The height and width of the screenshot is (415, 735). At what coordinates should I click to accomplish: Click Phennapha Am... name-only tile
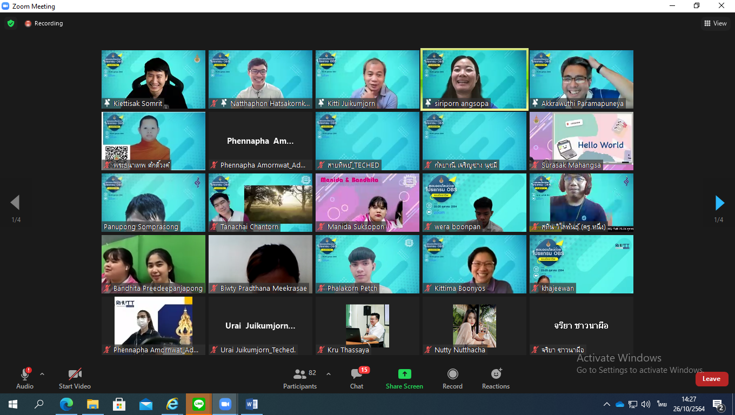[260, 141]
